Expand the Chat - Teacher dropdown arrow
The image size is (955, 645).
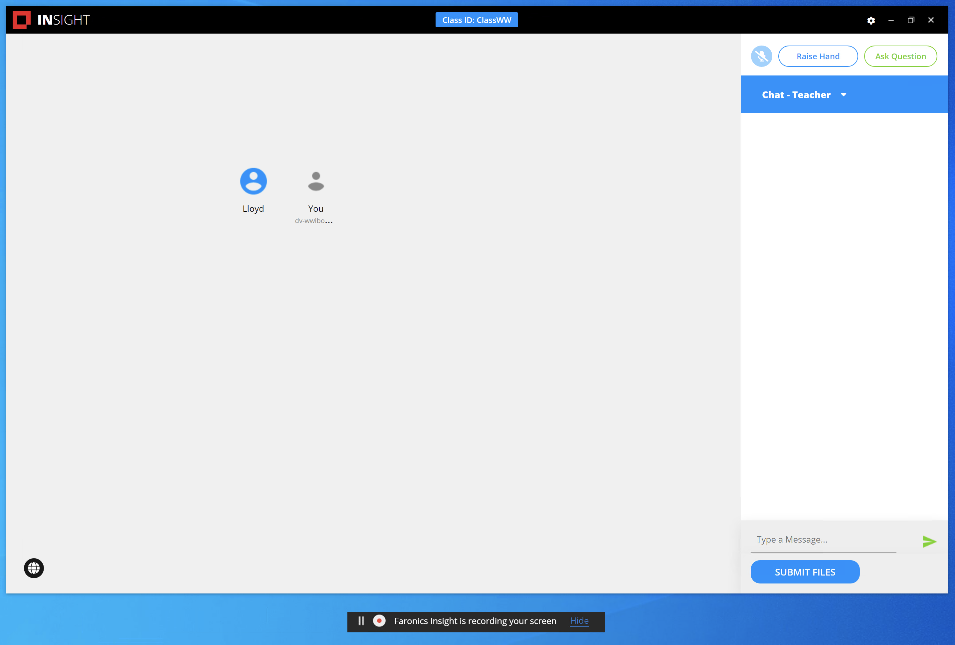click(843, 95)
